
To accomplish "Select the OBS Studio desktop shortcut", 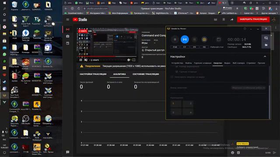I will coord(26,120).
